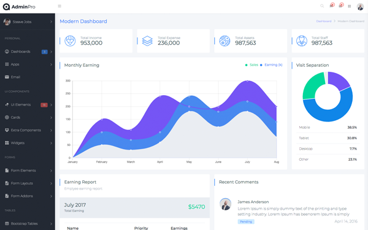Expand the Cards menu chevron

click(51, 117)
